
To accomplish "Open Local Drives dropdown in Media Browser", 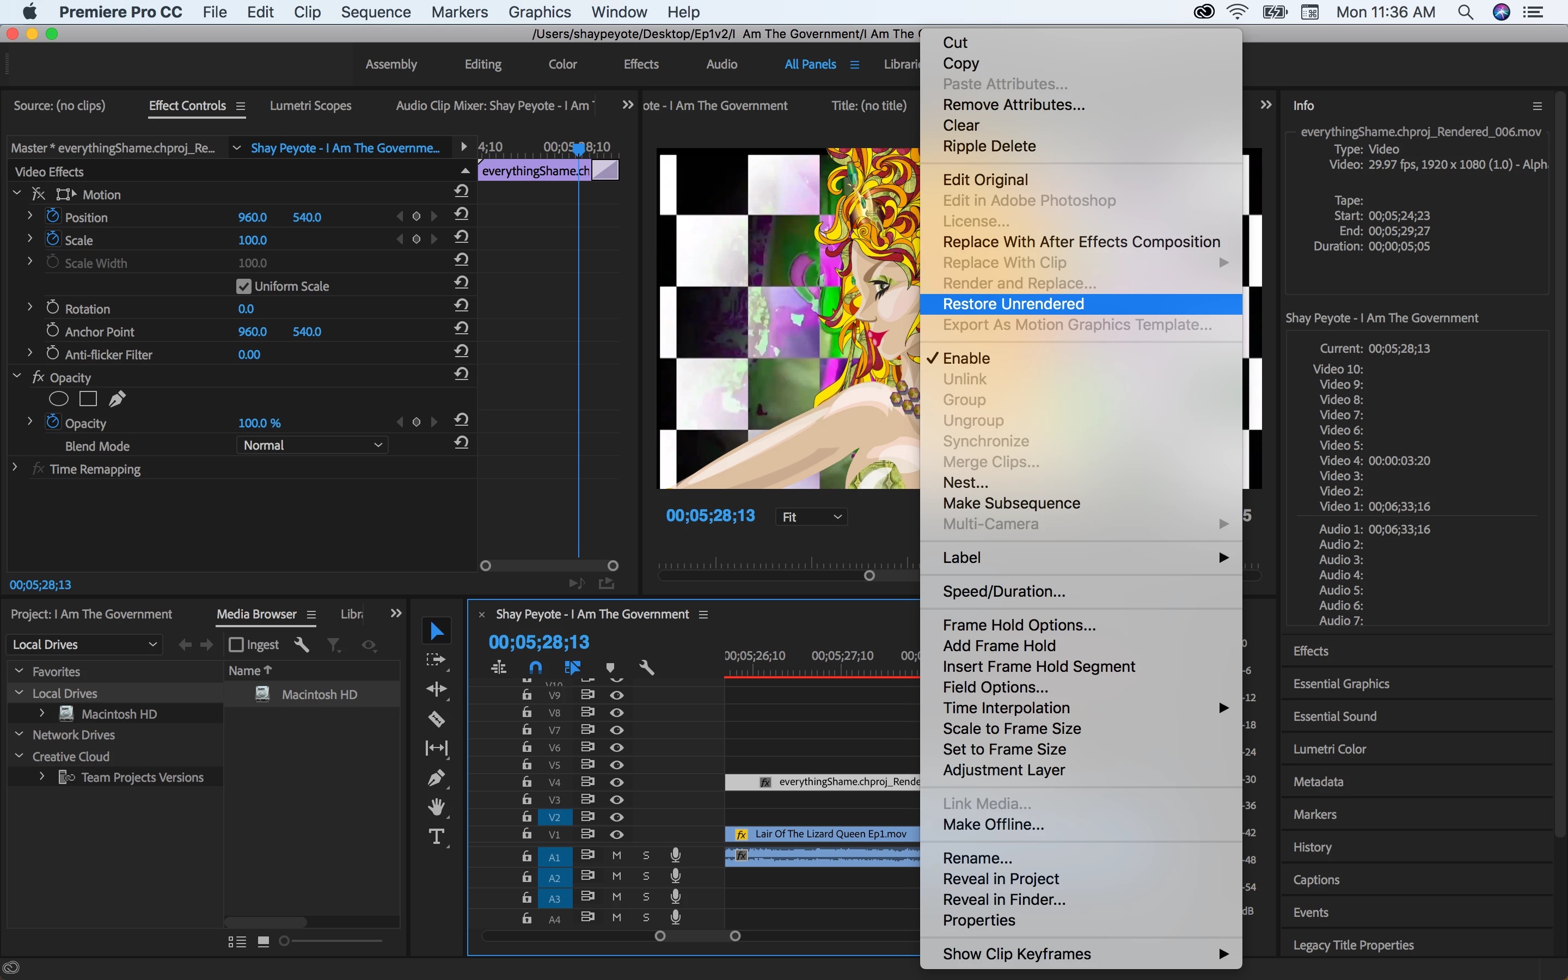I will [x=84, y=644].
